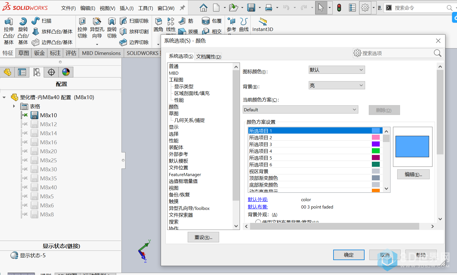Select the Extruded Boss/Base tool

click(9, 31)
